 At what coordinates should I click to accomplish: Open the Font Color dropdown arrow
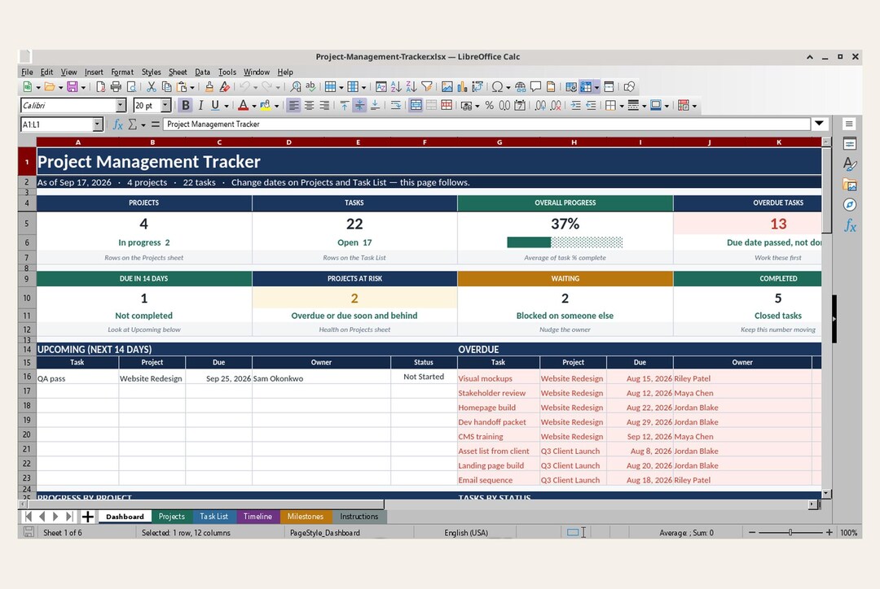click(253, 106)
